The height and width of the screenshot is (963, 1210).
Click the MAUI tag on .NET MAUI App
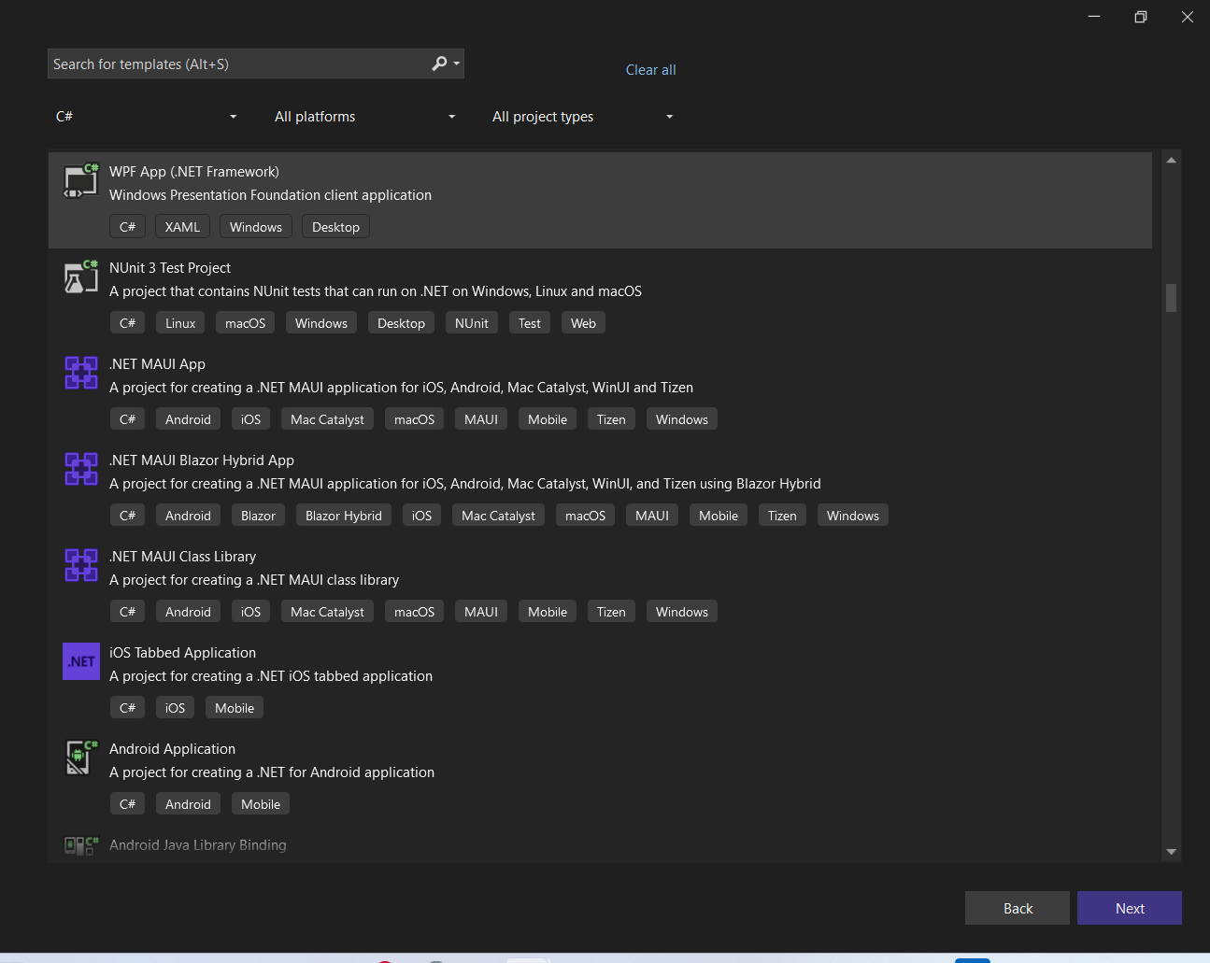click(481, 419)
